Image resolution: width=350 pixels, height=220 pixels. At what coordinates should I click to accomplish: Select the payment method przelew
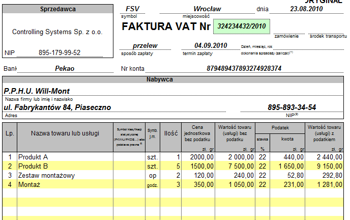(145, 45)
